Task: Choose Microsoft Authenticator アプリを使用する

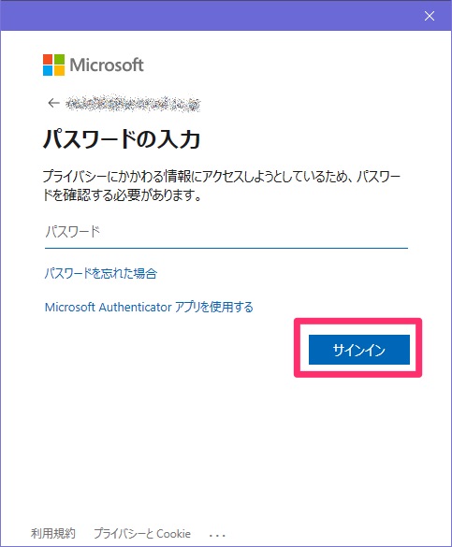Action: click(x=149, y=307)
